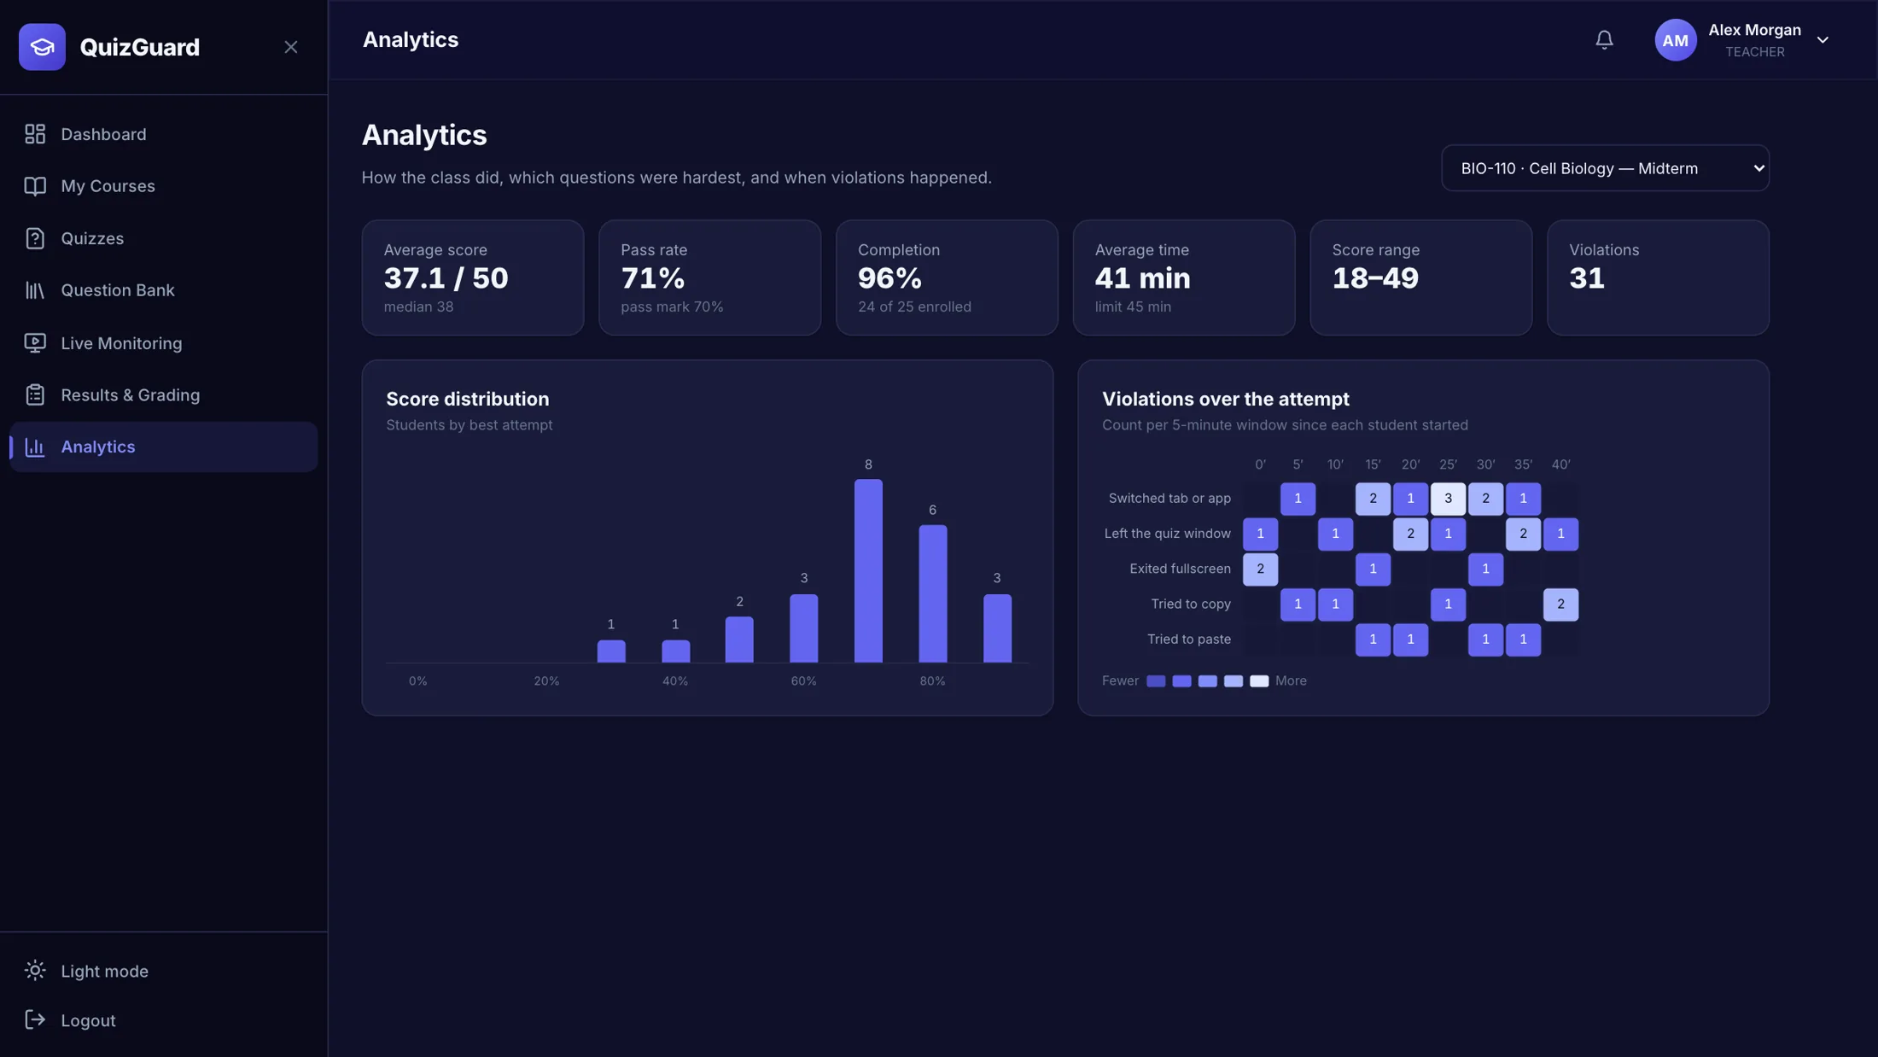
Task: Open Question Bank in the sidebar
Action: (163, 290)
